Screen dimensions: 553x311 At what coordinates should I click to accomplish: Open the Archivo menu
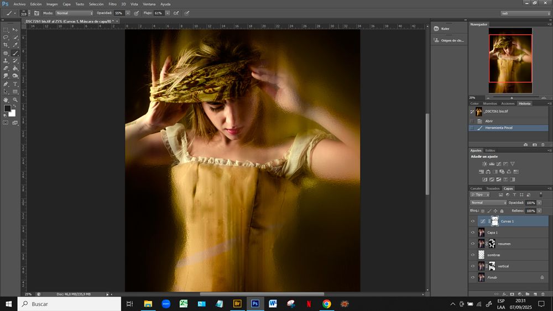click(19, 4)
